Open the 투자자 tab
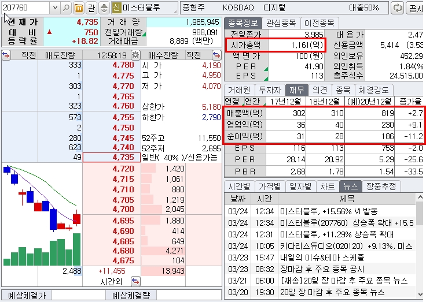 [x=270, y=90]
